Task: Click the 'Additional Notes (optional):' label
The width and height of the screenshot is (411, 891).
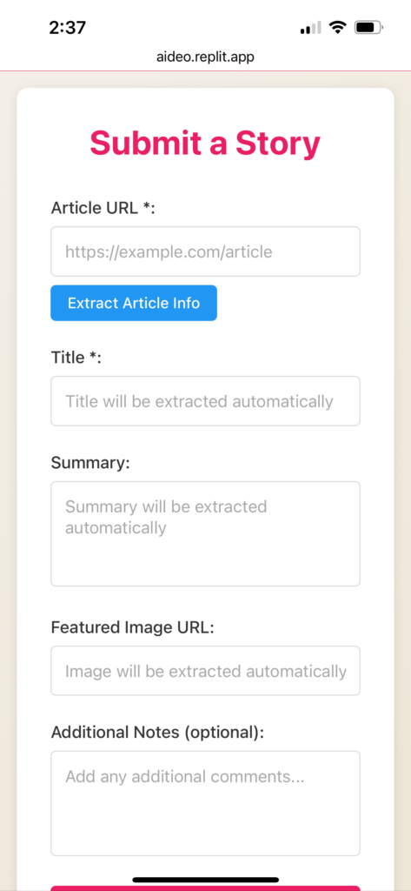Action: (158, 733)
